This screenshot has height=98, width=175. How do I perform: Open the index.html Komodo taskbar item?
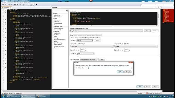pyautogui.click(x=13, y=96)
